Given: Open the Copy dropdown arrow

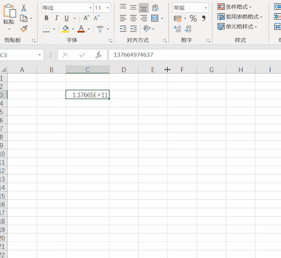Looking at the screenshot, I should [31, 18].
